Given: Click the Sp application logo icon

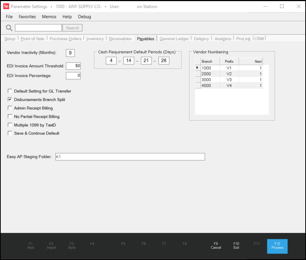Looking at the screenshot, I should [x=6, y=6].
